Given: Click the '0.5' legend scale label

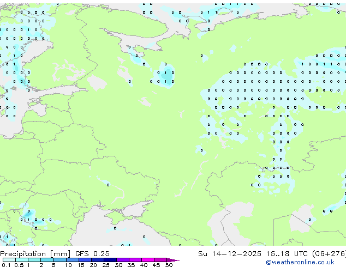Looking at the screenshot, I should pyautogui.click(x=19, y=265).
